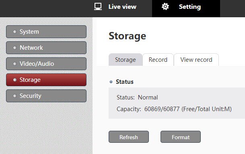The height and width of the screenshot is (154, 245).
Task: Open System settings in sidebar
Action: [x=46, y=32]
